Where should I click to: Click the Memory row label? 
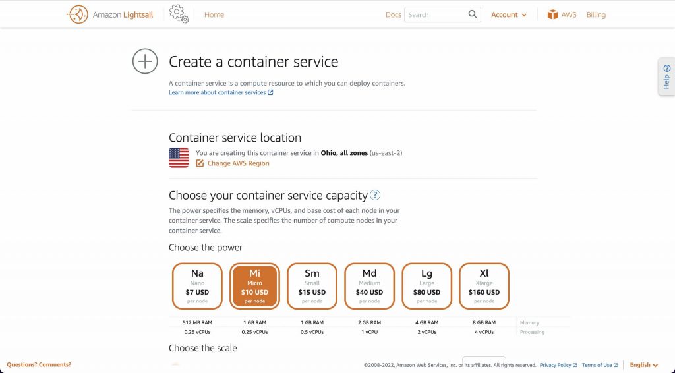[529, 323]
